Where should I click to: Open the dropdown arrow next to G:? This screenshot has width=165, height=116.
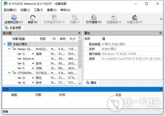click(x=33, y=83)
